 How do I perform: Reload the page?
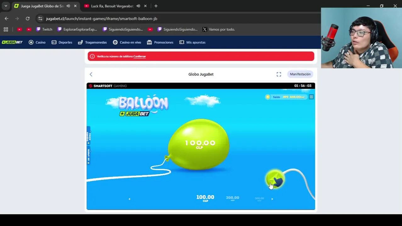pyautogui.click(x=28, y=19)
